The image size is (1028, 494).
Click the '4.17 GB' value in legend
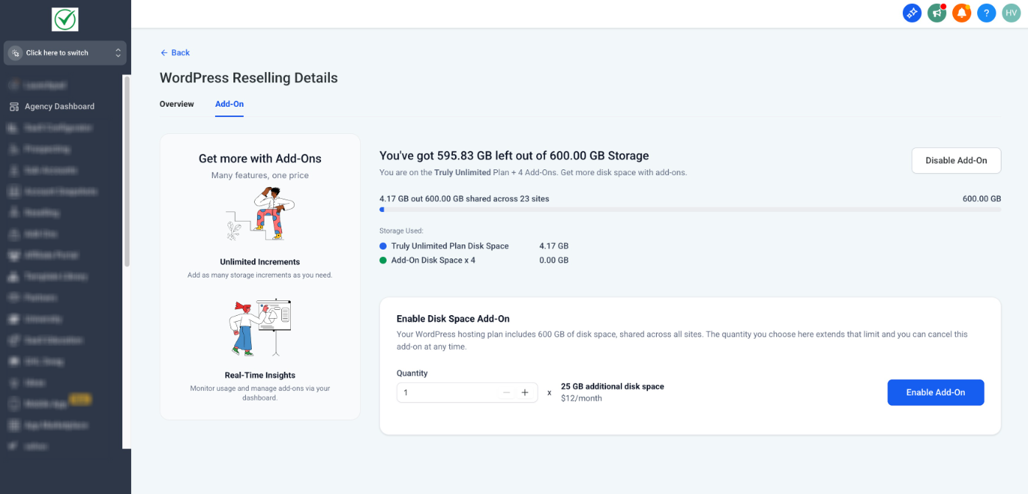554,246
